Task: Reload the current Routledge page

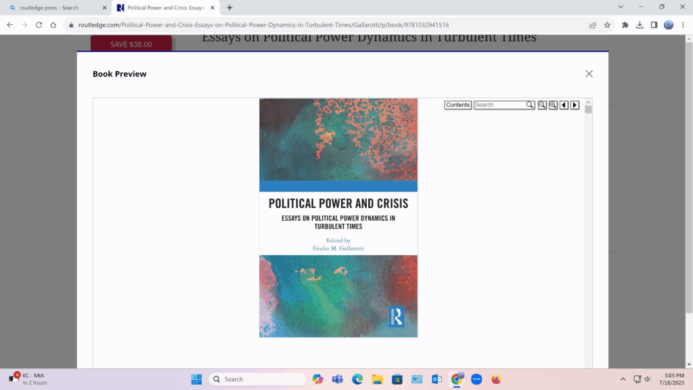Action: click(x=39, y=25)
